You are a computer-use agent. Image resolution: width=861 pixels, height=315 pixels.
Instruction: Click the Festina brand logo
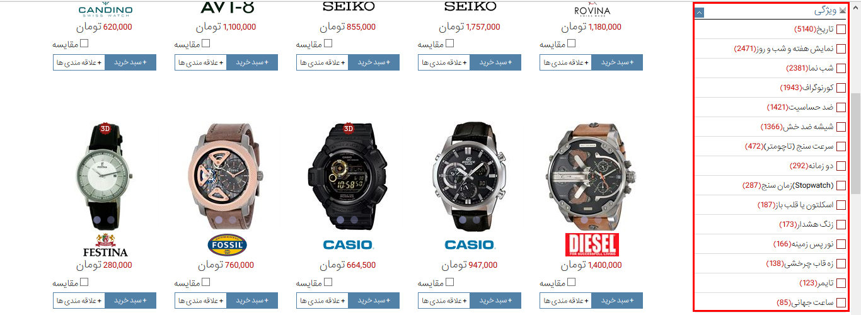[105, 244]
